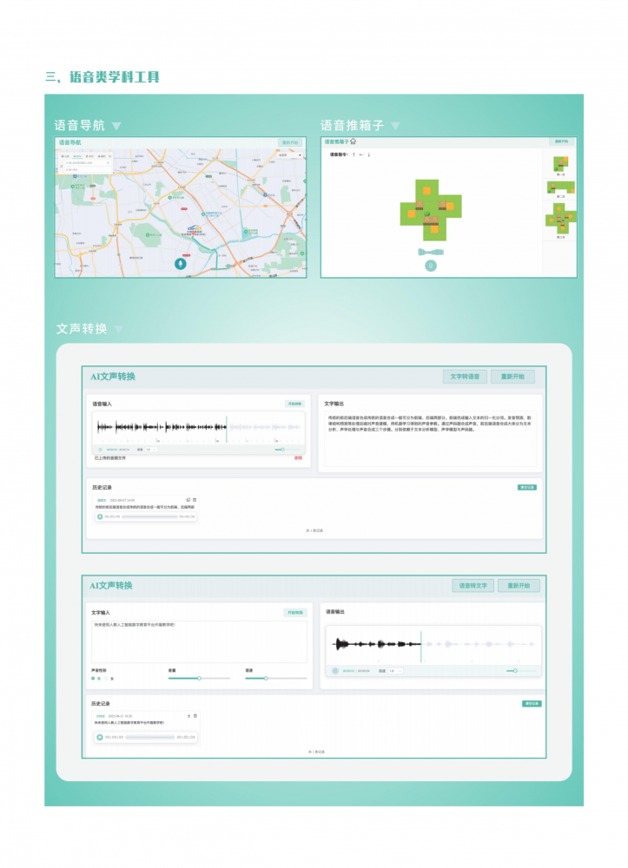Click 开始转换 button in the 文字输入 panel

pyautogui.click(x=295, y=612)
